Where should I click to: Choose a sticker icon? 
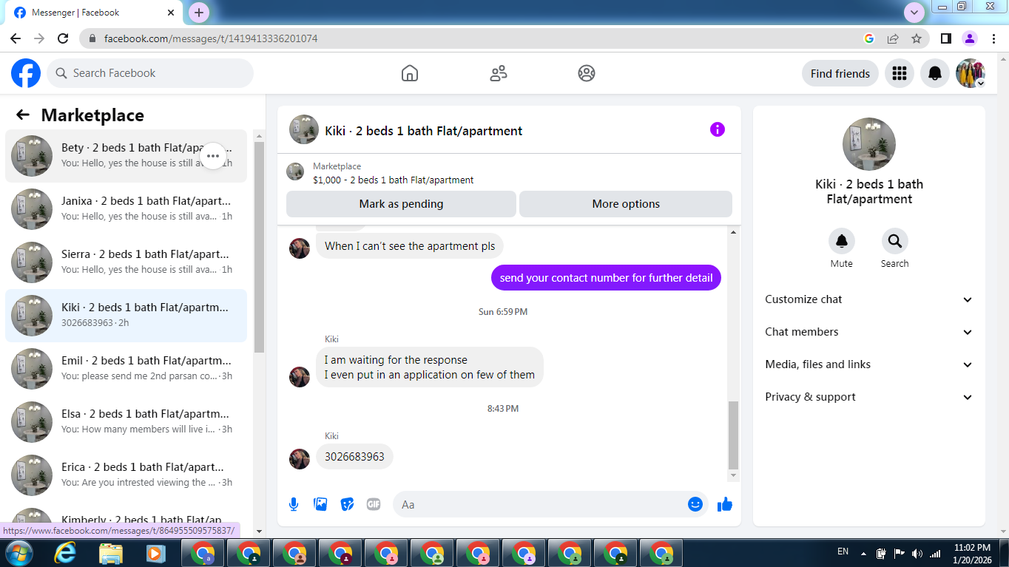click(x=347, y=504)
